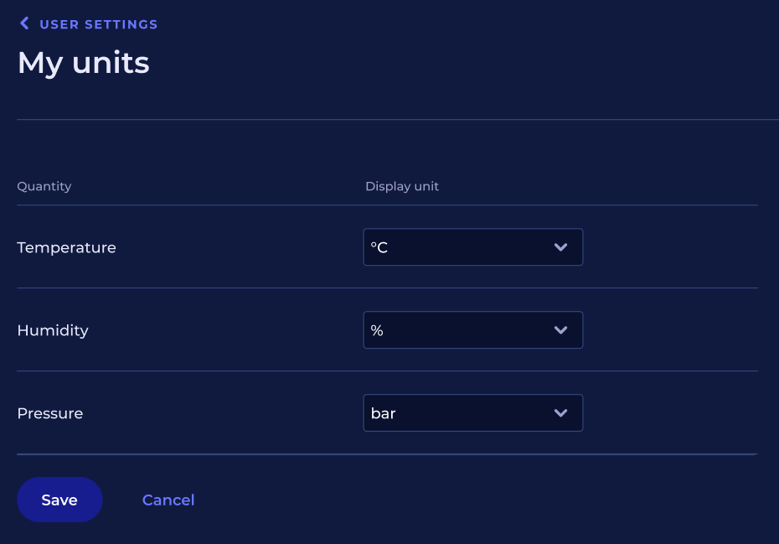Save the unit settings

click(59, 500)
